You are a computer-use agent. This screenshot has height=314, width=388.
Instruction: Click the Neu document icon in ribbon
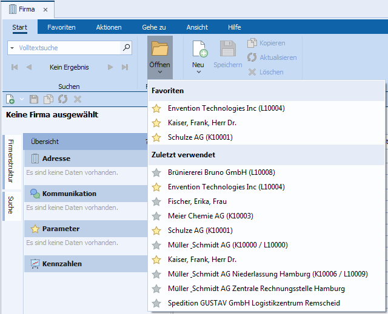[199, 49]
